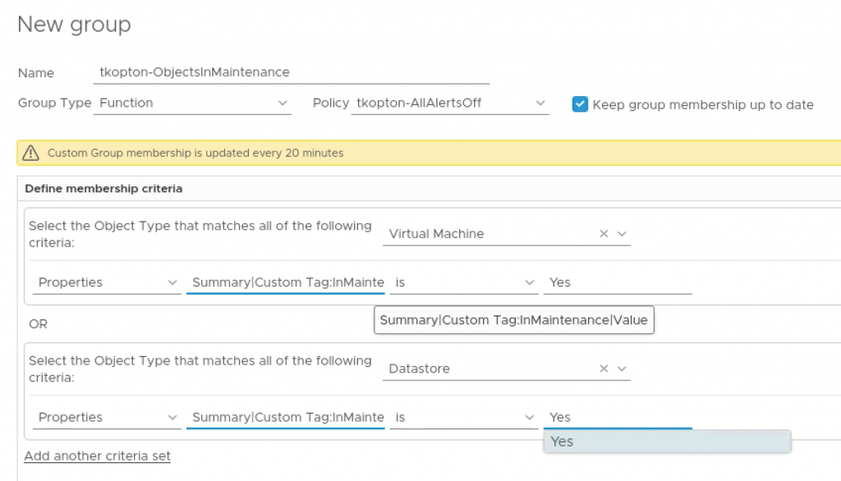This screenshot has width=841, height=481.
Task: Expand the Datastore object type chevron
Action: pos(622,369)
